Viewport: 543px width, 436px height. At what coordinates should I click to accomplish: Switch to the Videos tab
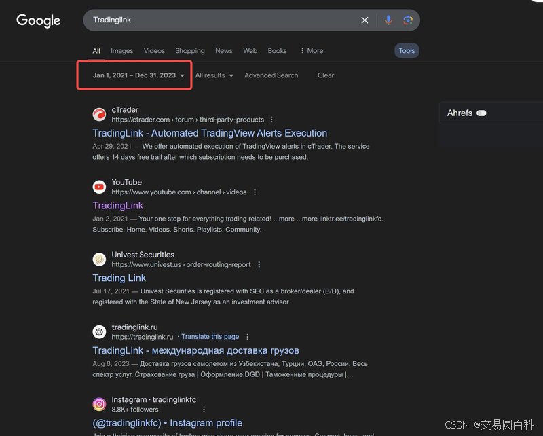click(x=154, y=51)
